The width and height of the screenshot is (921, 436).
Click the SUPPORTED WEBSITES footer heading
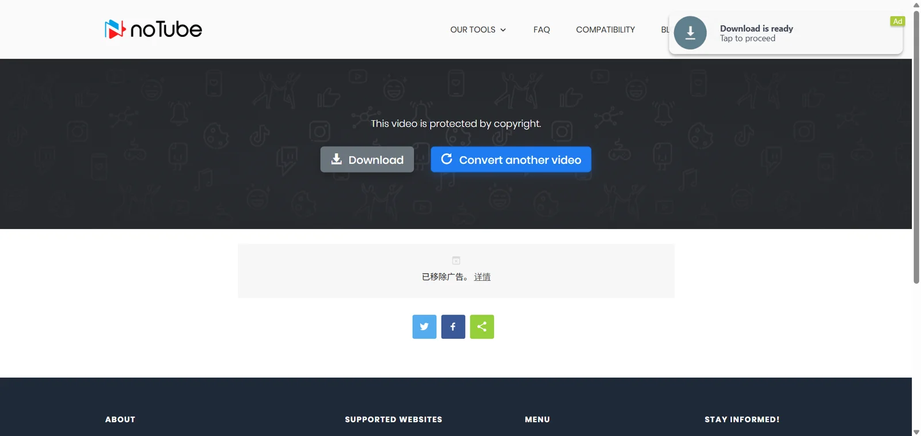(394, 419)
